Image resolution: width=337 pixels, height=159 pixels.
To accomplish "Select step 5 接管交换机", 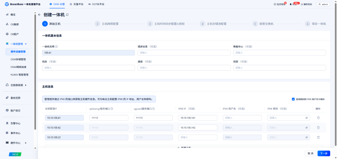I will [263, 24].
